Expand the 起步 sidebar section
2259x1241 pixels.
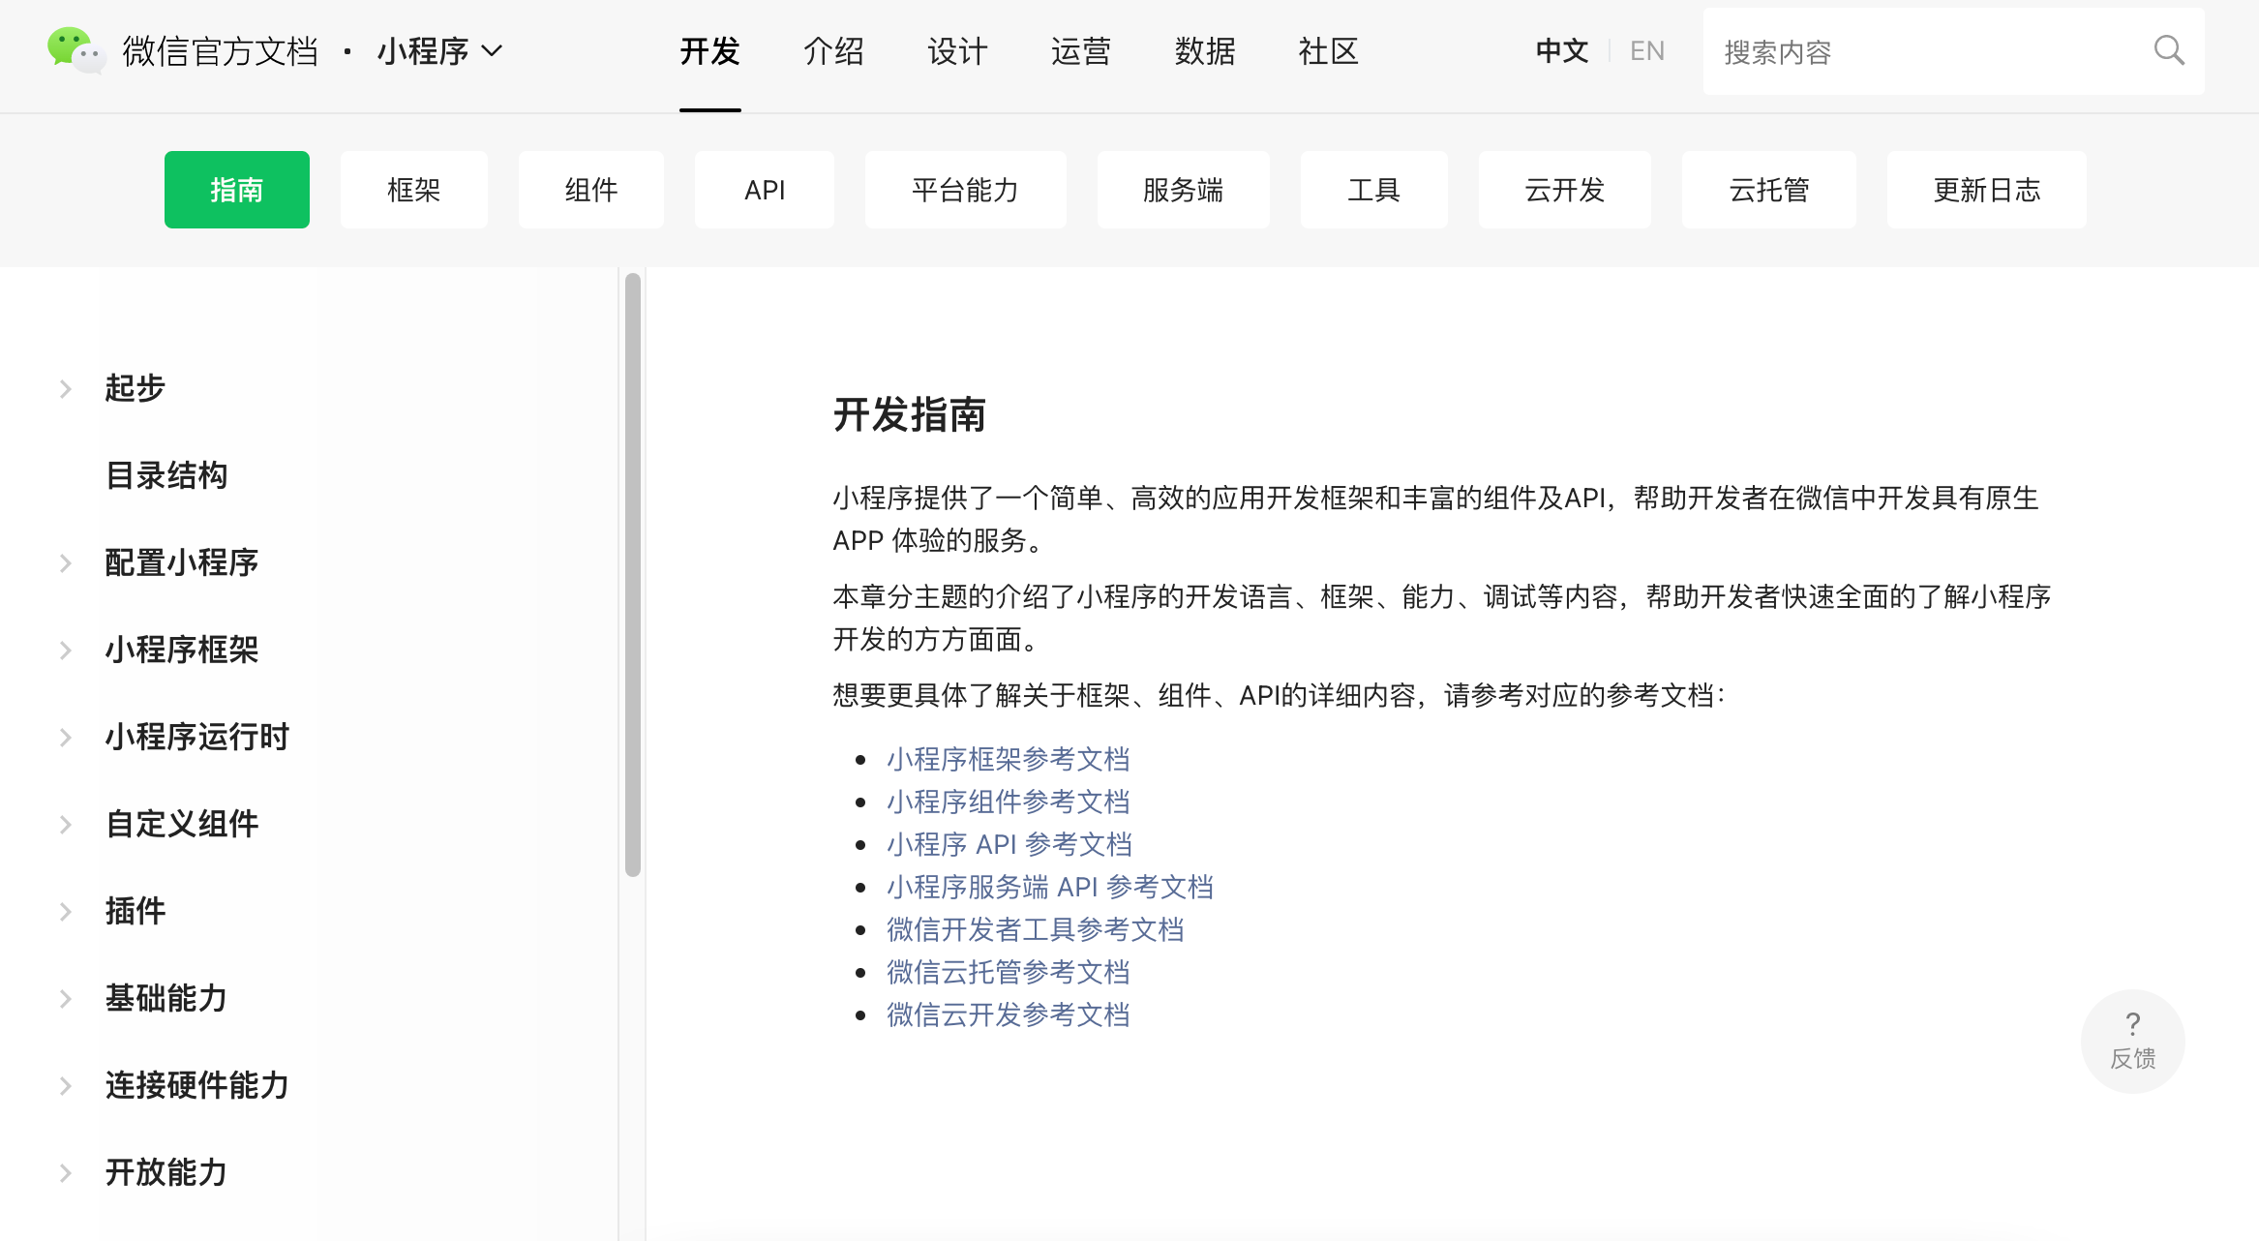pos(66,389)
